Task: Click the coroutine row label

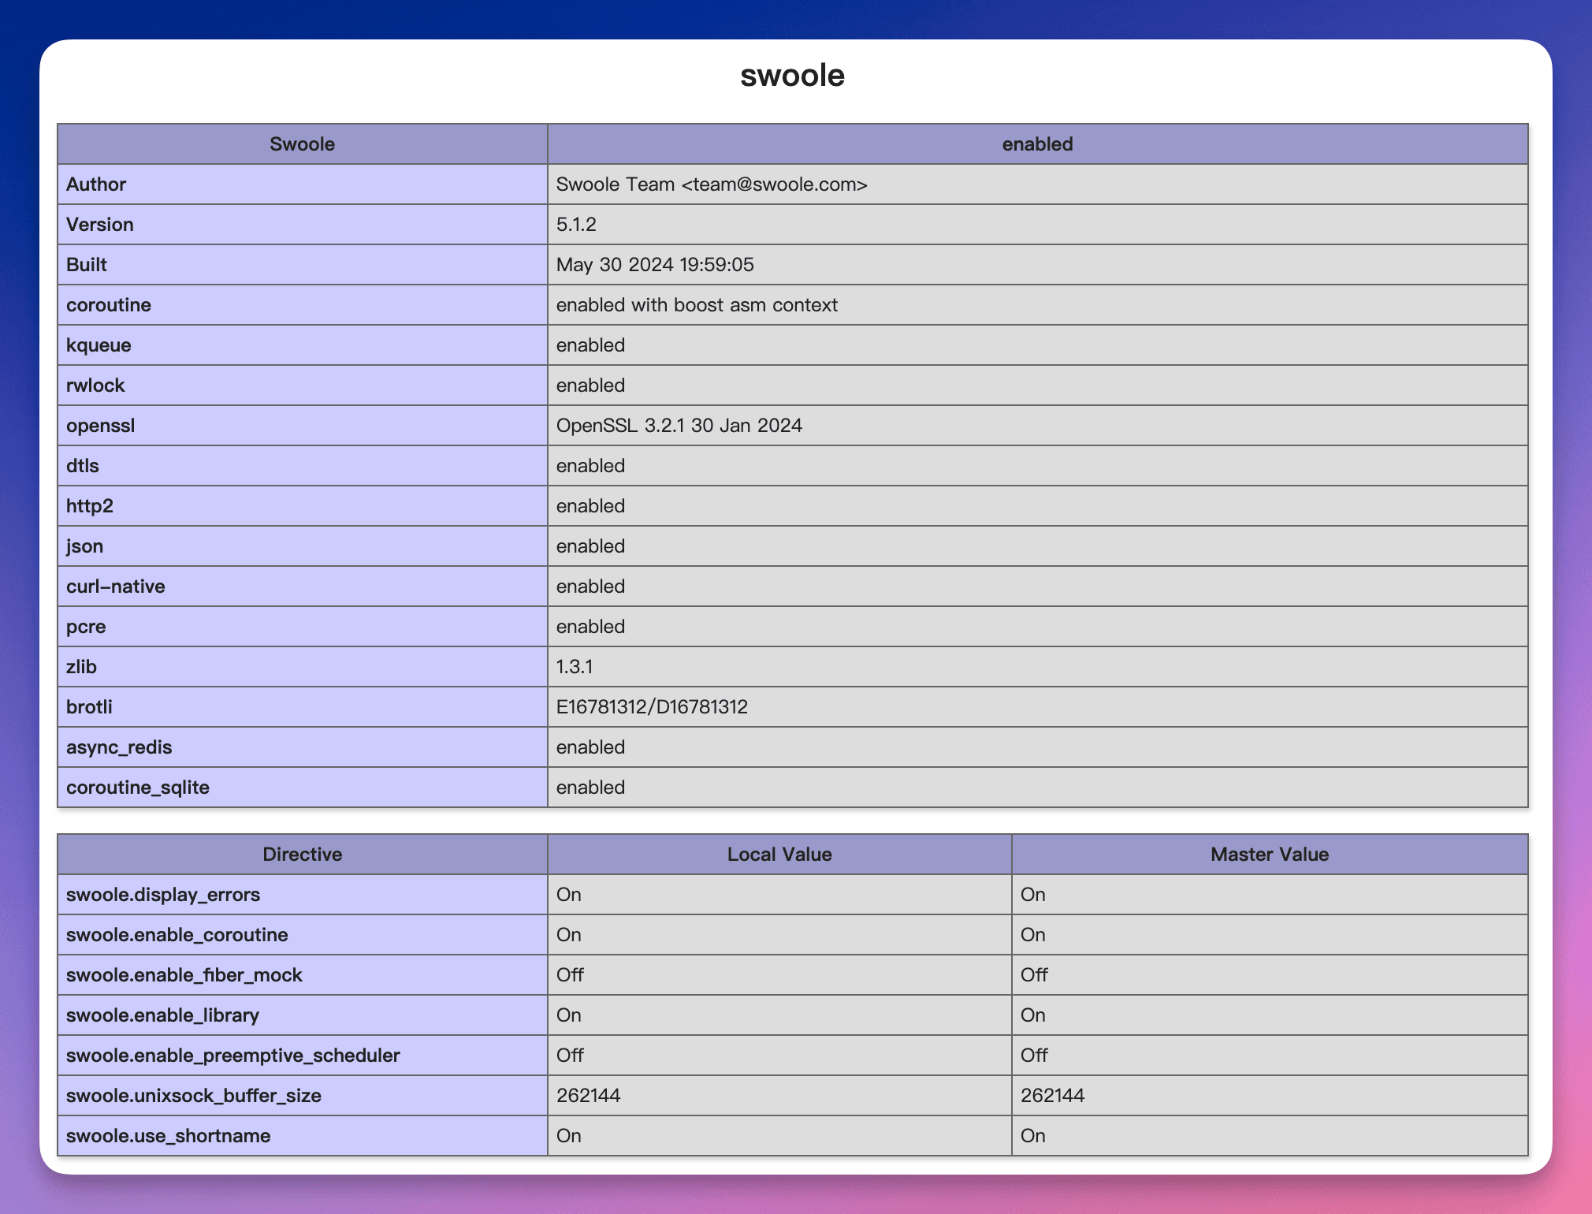Action: coord(109,305)
